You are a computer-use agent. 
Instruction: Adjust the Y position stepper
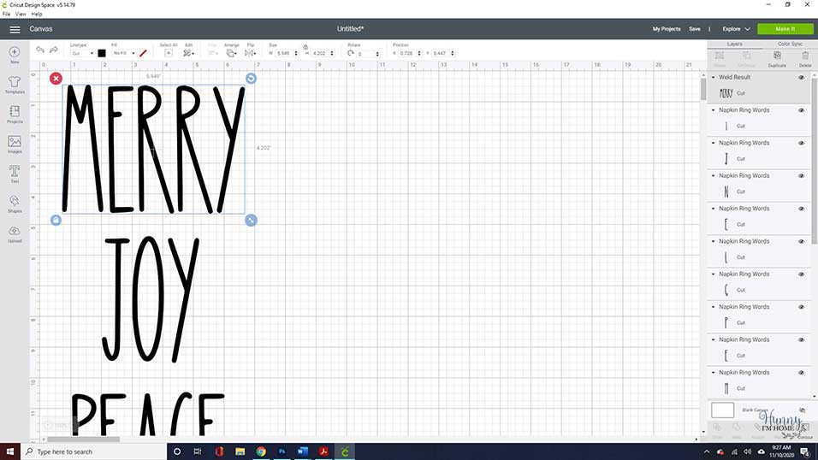453,53
